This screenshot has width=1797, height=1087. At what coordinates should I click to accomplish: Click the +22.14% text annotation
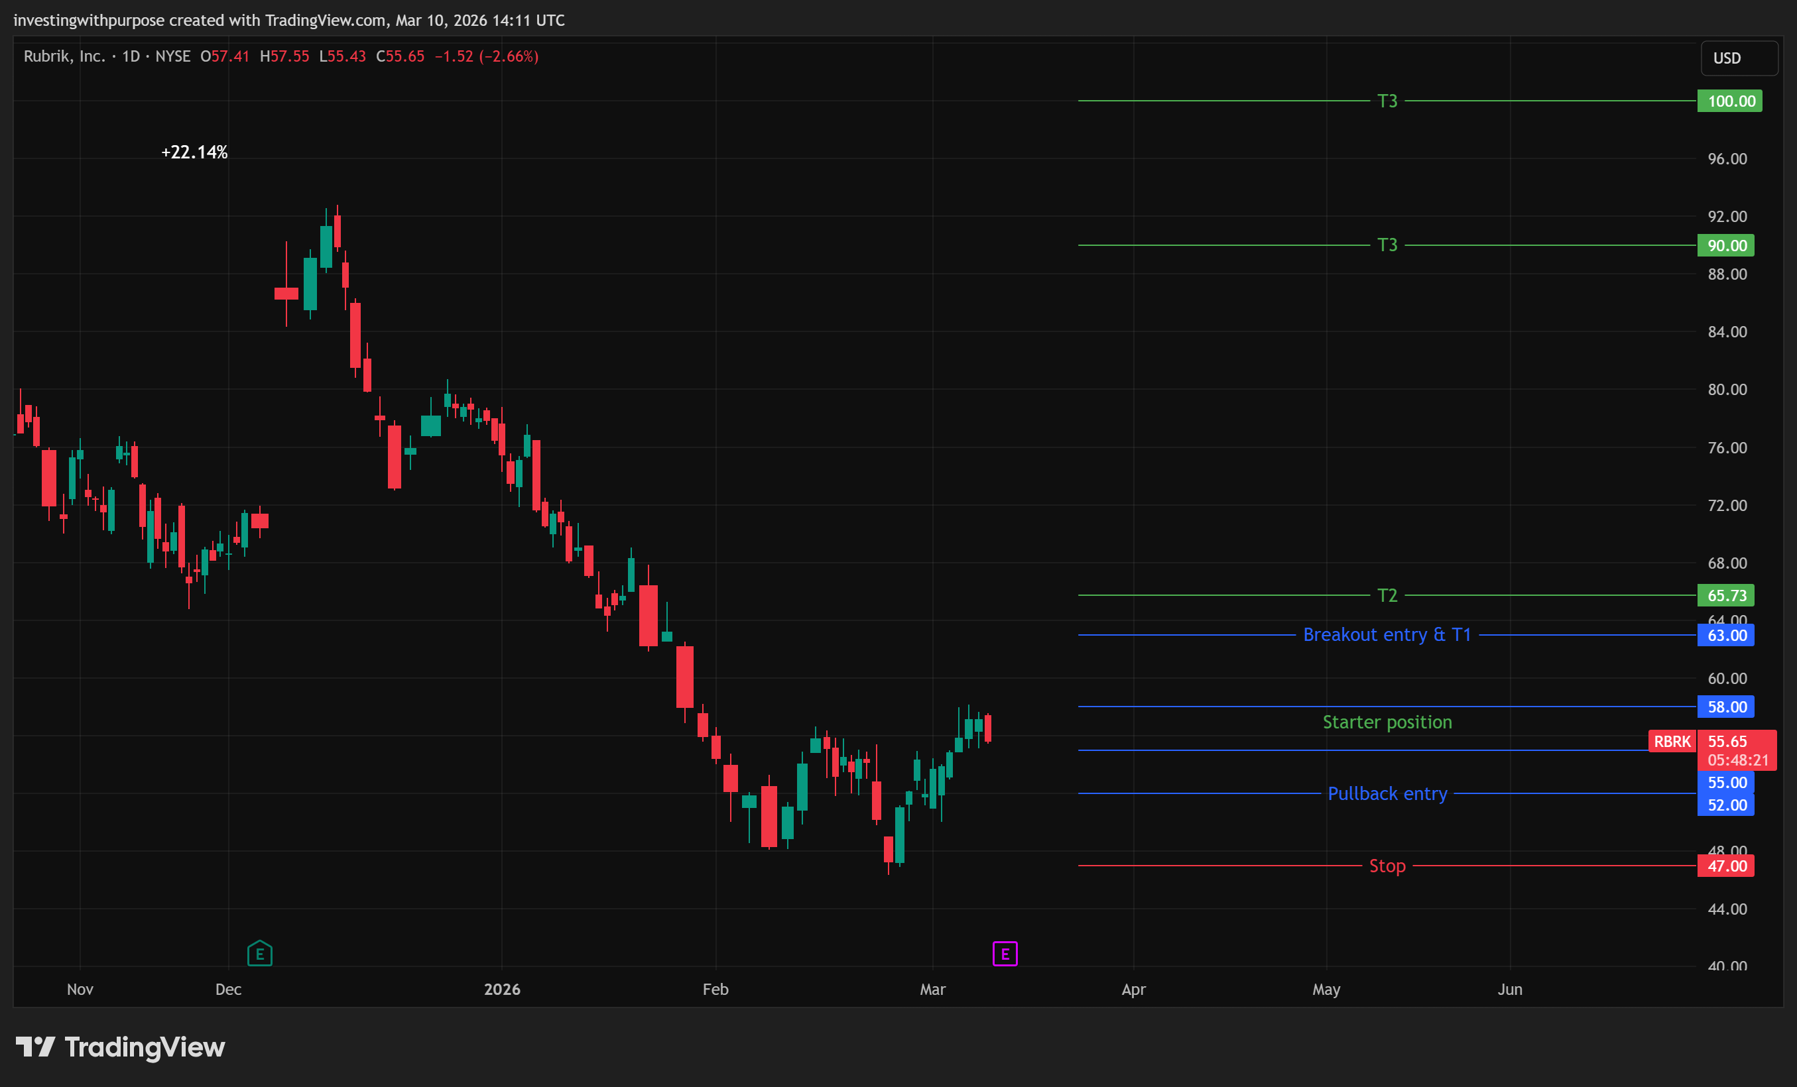click(194, 152)
